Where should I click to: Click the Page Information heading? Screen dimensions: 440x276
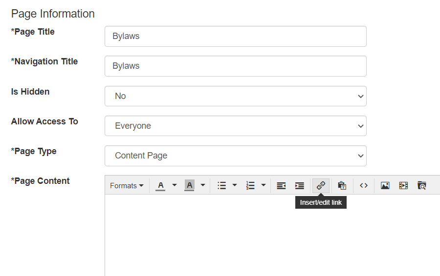[53, 14]
